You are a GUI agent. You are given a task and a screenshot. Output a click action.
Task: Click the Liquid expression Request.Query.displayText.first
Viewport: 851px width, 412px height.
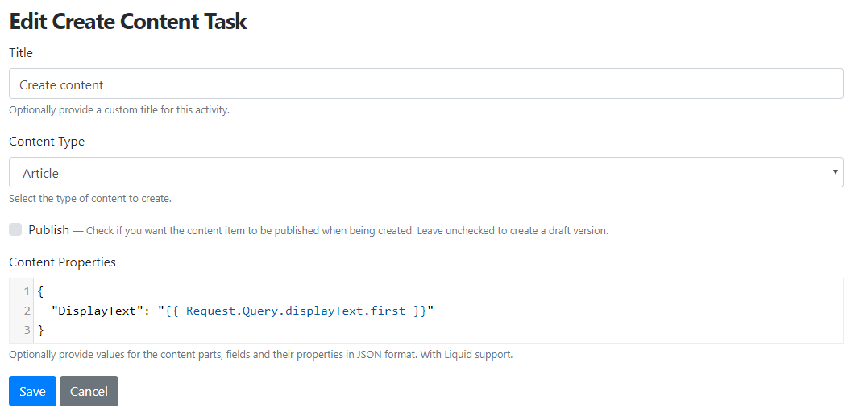tap(296, 311)
